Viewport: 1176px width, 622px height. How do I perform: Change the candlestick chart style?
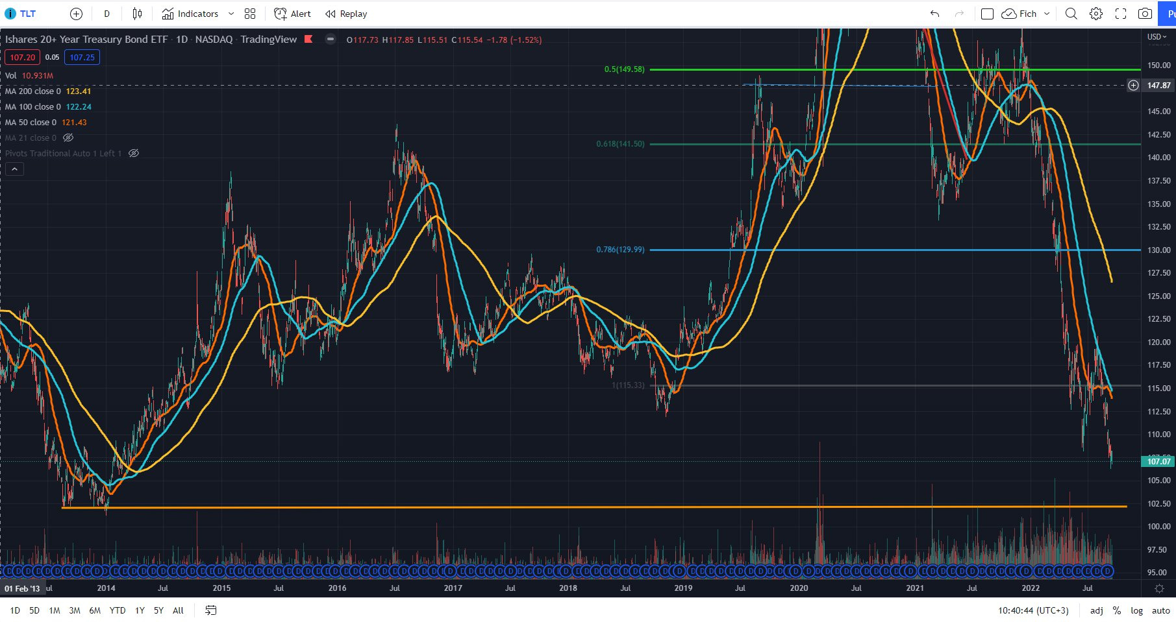(x=137, y=14)
